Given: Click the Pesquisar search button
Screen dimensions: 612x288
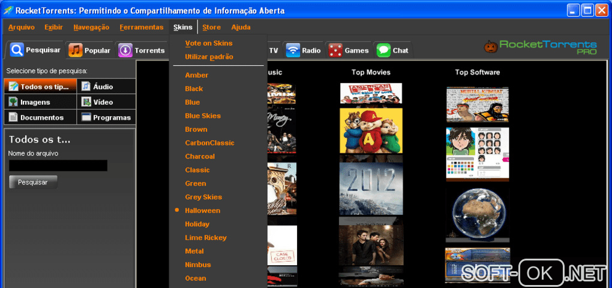Looking at the screenshot, I should 33,182.
